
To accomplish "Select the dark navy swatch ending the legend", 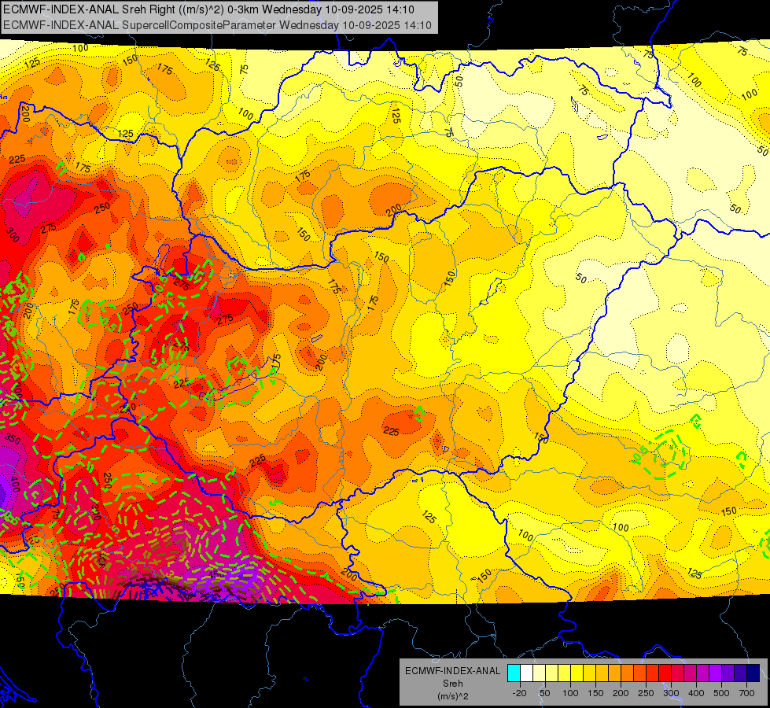I will click(753, 673).
